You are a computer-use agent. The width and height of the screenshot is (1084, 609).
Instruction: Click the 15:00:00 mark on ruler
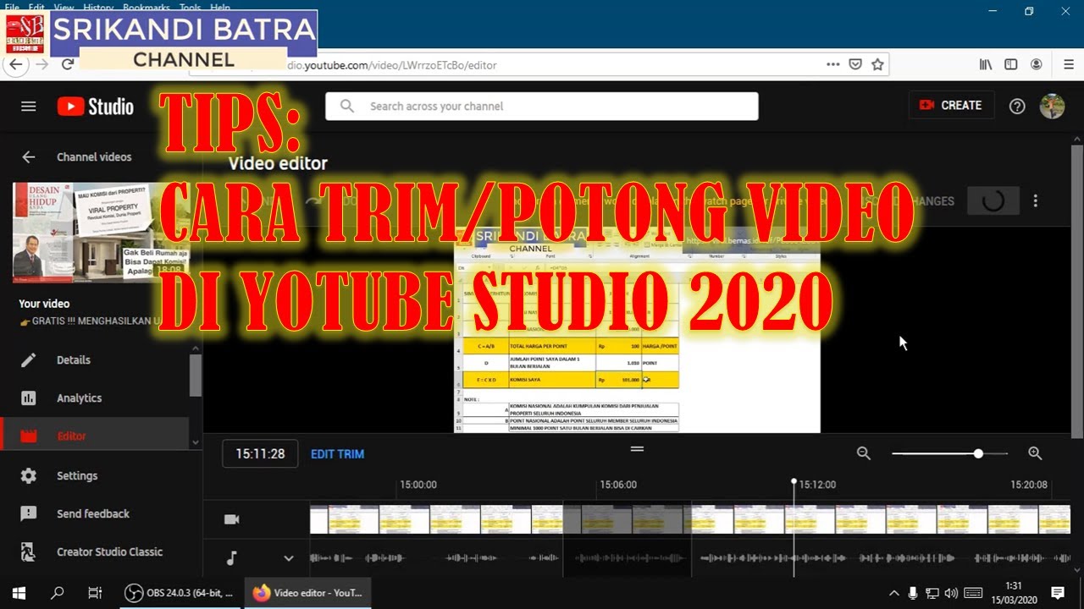click(418, 485)
